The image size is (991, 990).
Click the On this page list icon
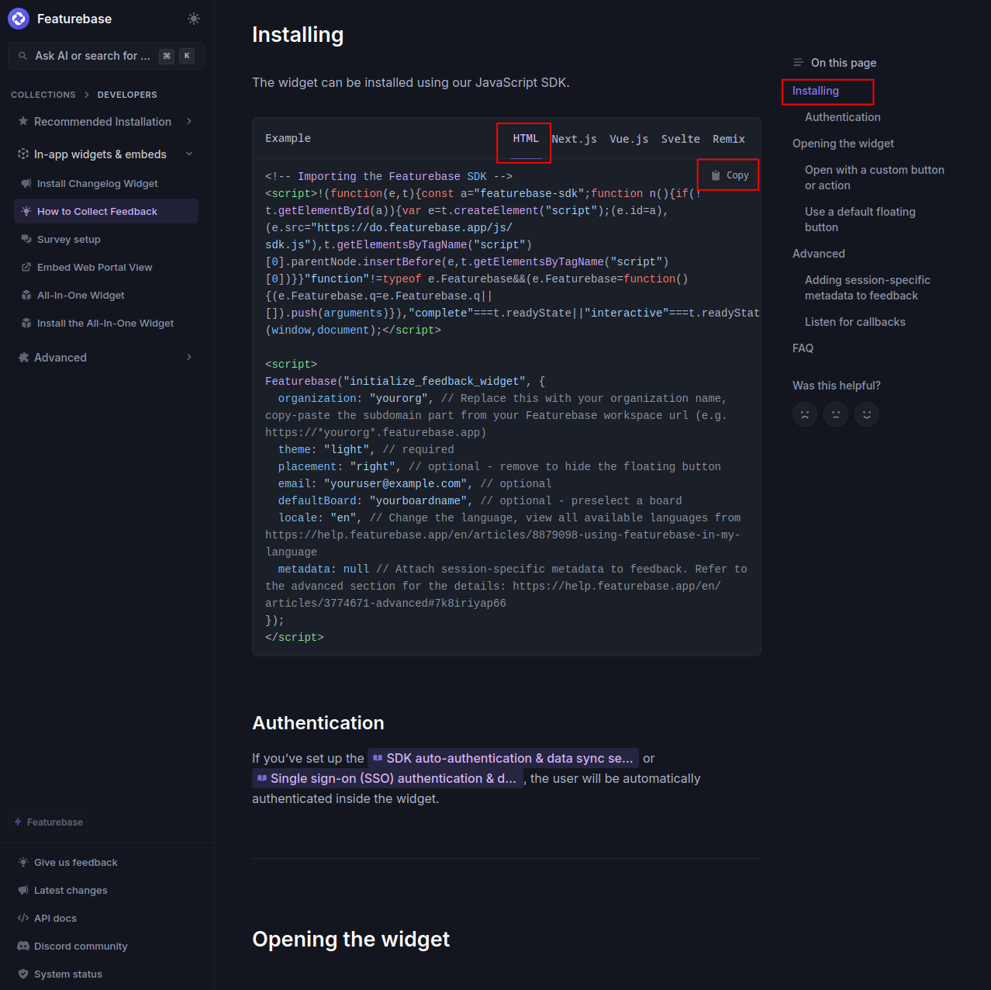tap(798, 63)
